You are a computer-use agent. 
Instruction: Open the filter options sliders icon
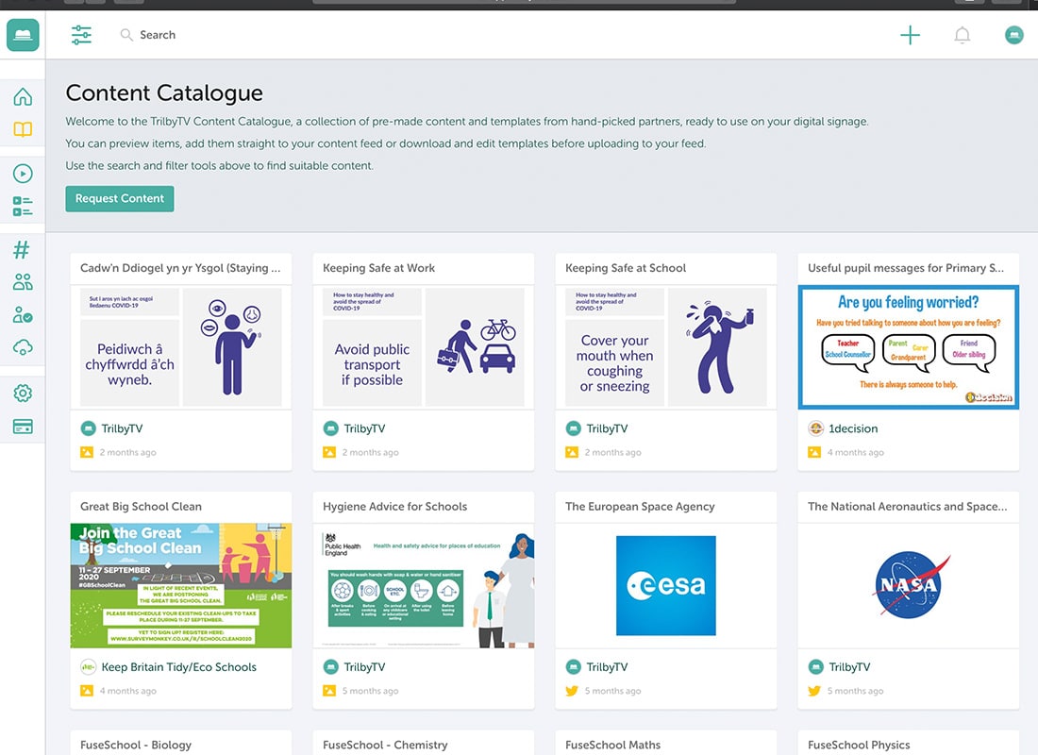81,35
